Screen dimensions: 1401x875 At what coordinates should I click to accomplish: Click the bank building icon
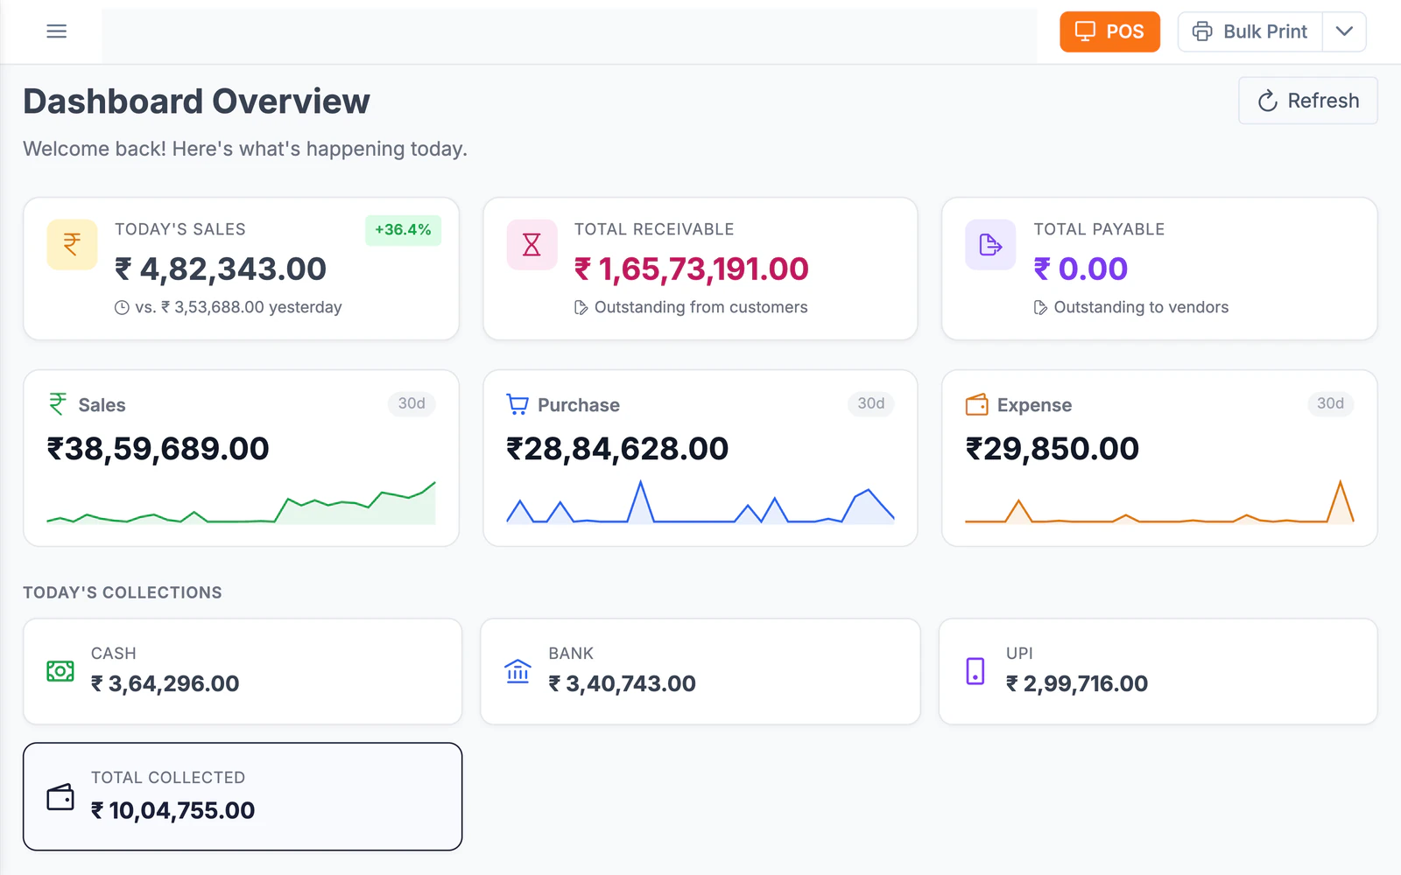click(517, 671)
